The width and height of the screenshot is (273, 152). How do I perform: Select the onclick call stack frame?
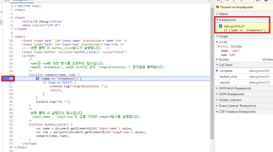tap(244, 82)
